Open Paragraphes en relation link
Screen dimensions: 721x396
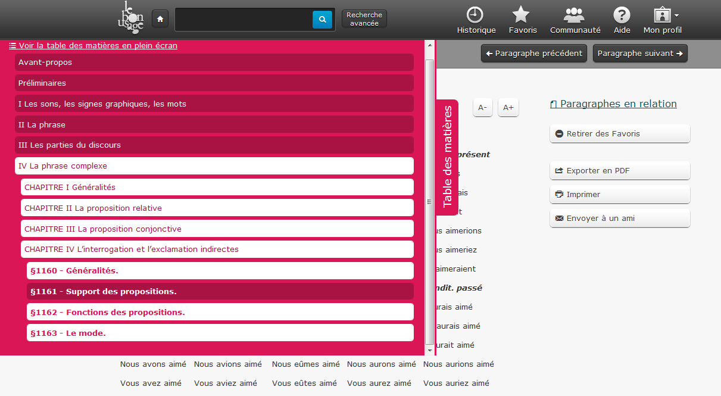tap(613, 104)
